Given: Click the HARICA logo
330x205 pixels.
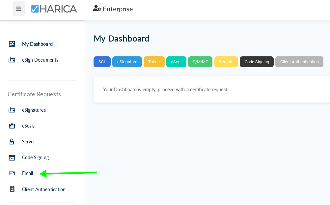Looking at the screenshot, I should click(54, 9).
